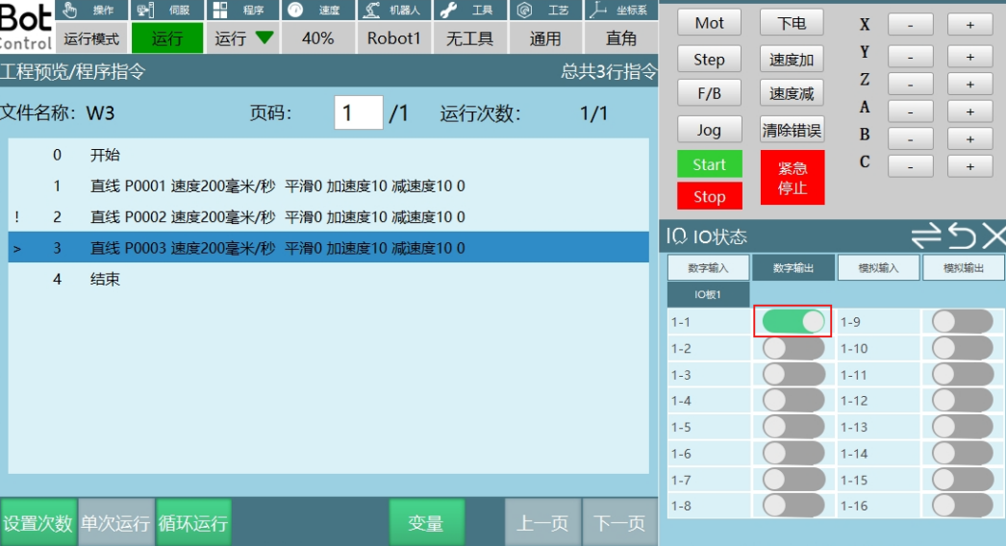Toggle digital output 1-13
The height and width of the screenshot is (546, 1006).
point(963,427)
